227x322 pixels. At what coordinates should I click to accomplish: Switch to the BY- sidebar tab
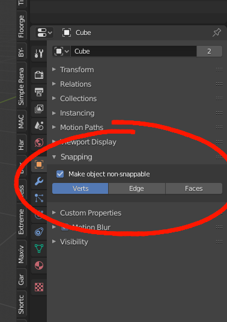[x=21, y=52]
